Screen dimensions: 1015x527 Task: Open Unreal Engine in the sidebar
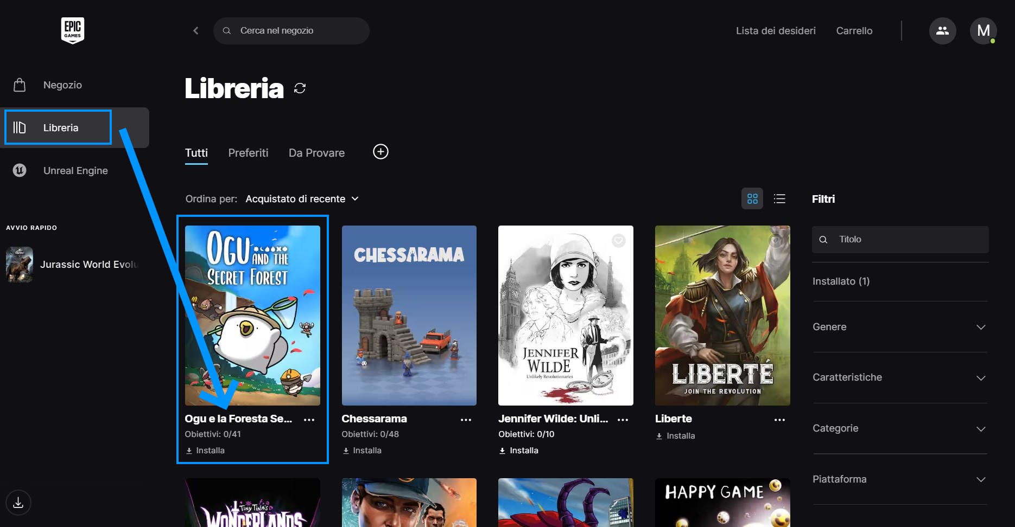tap(75, 170)
